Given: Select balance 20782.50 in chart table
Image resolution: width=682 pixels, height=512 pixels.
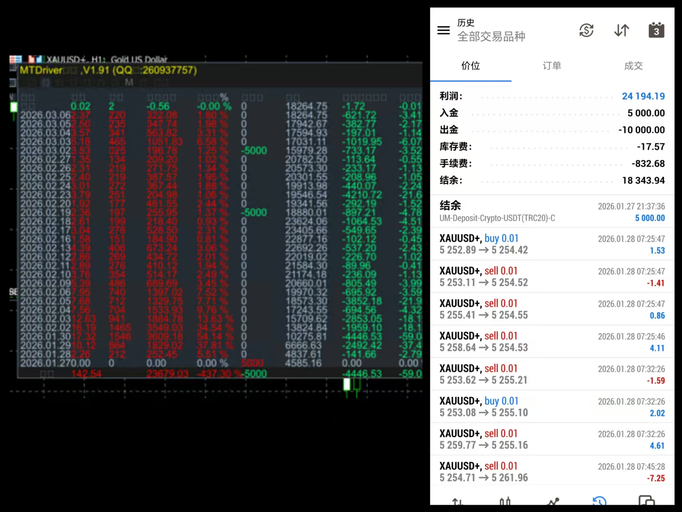Looking at the screenshot, I should point(306,159).
